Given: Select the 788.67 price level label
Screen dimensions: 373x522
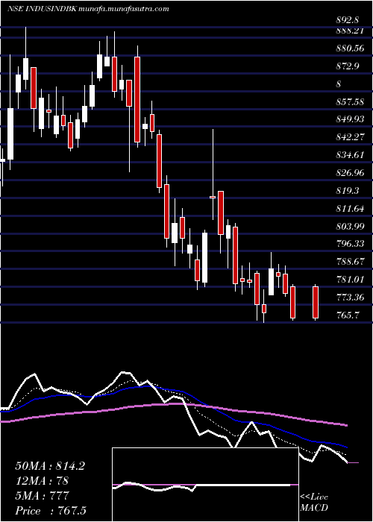Looking at the screenshot, I should [x=350, y=262].
